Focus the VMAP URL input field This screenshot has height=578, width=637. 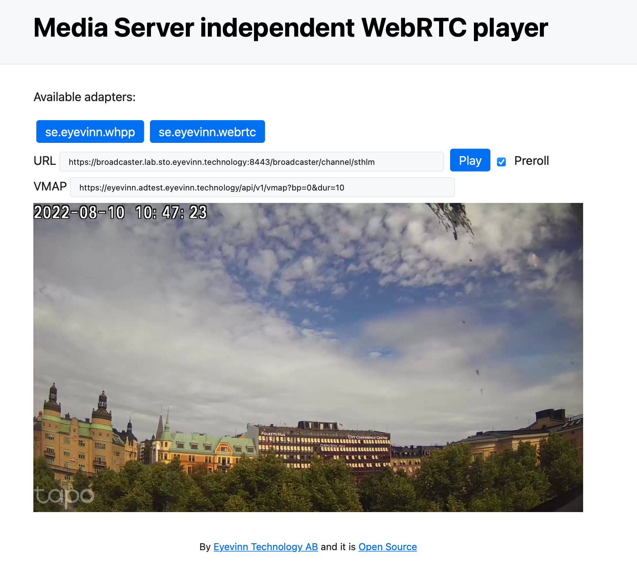[x=262, y=187]
